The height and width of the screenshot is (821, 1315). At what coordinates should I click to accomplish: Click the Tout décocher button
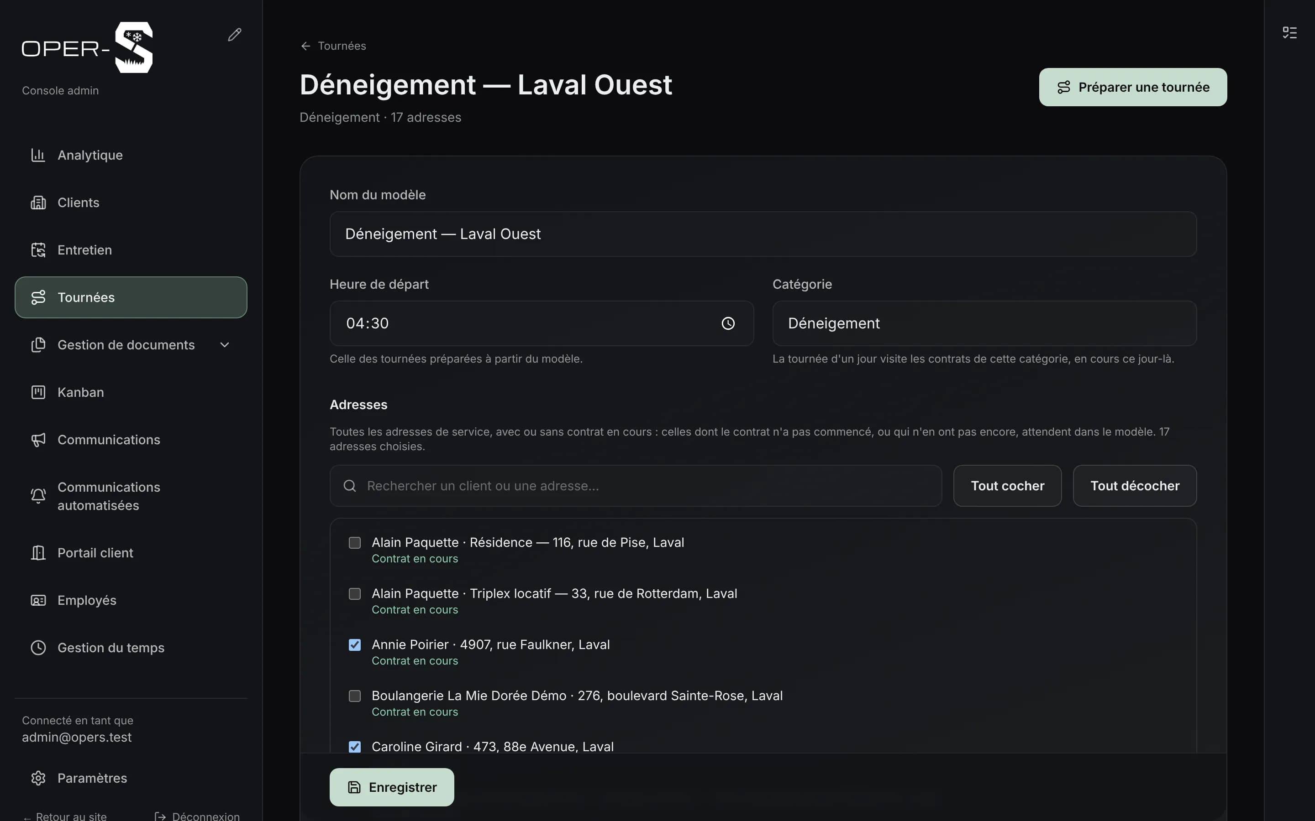coord(1135,486)
